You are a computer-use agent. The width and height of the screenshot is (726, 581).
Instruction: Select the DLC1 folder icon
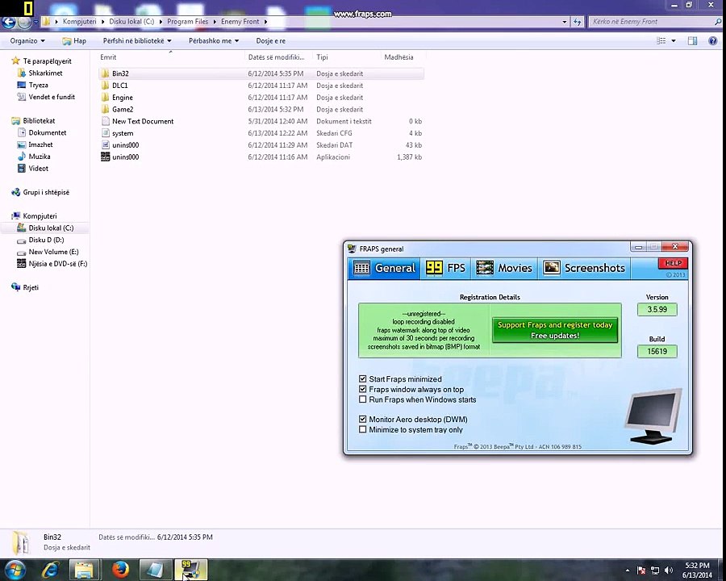pyautogui.click(x=105, y=86)
